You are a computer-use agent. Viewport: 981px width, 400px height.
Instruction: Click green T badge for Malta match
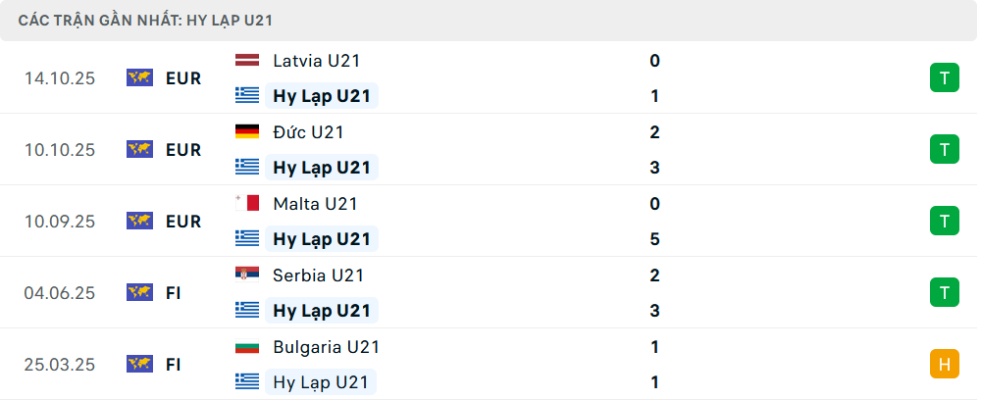[x=944, y=222]
